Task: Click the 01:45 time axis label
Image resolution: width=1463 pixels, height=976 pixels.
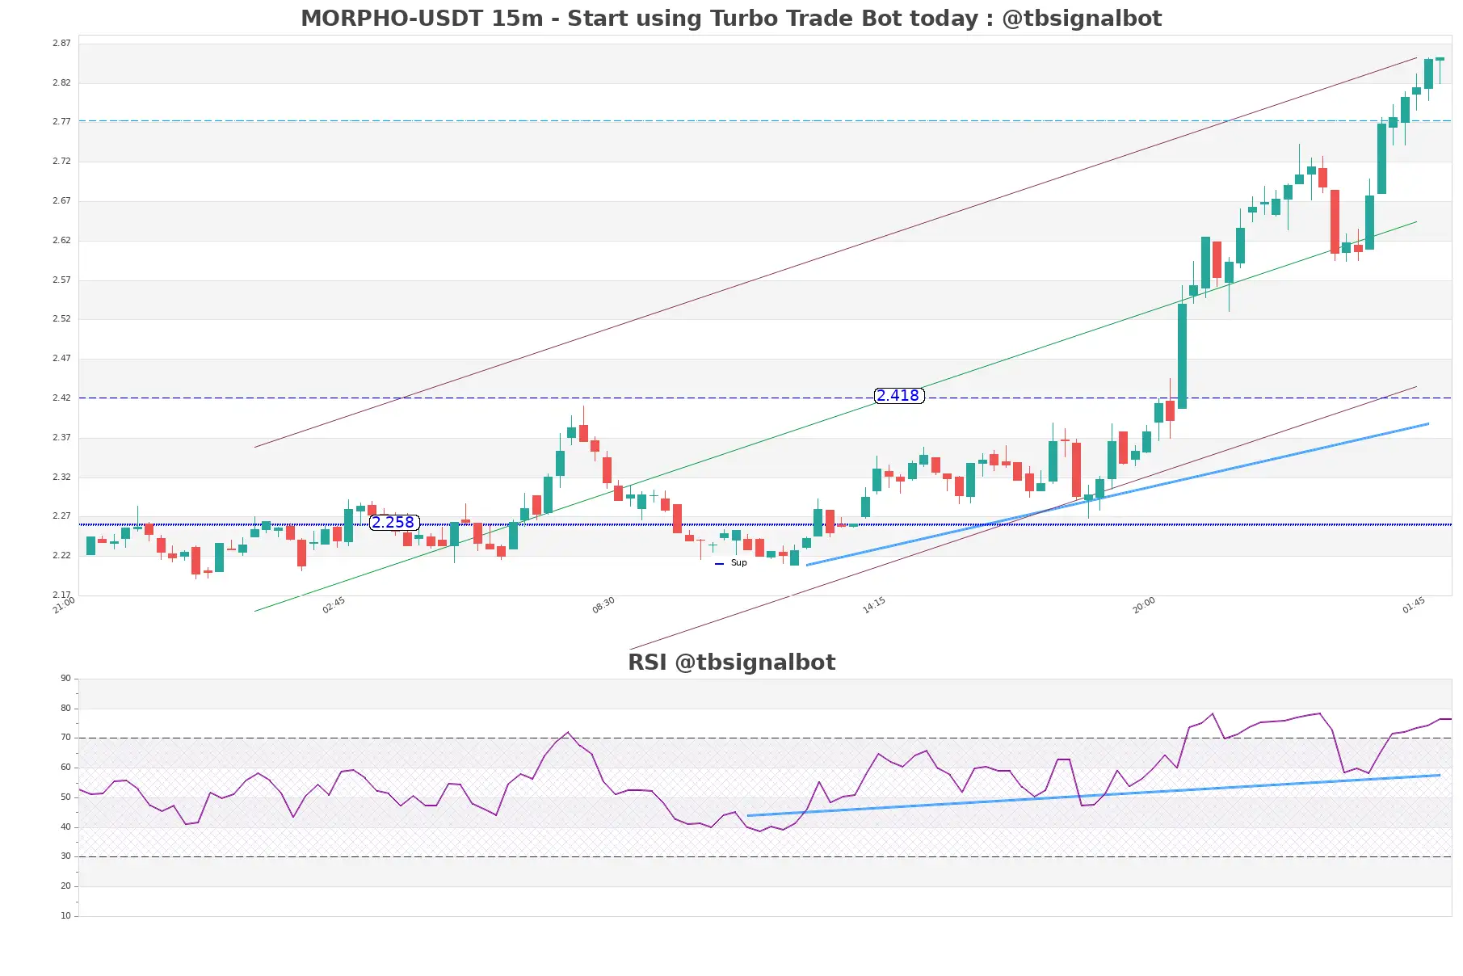Action: pyautogui.click(x=1414, y=605)
